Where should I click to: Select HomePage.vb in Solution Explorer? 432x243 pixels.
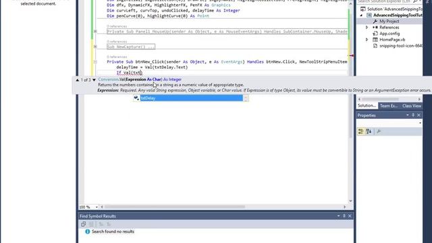coord(392,40)
